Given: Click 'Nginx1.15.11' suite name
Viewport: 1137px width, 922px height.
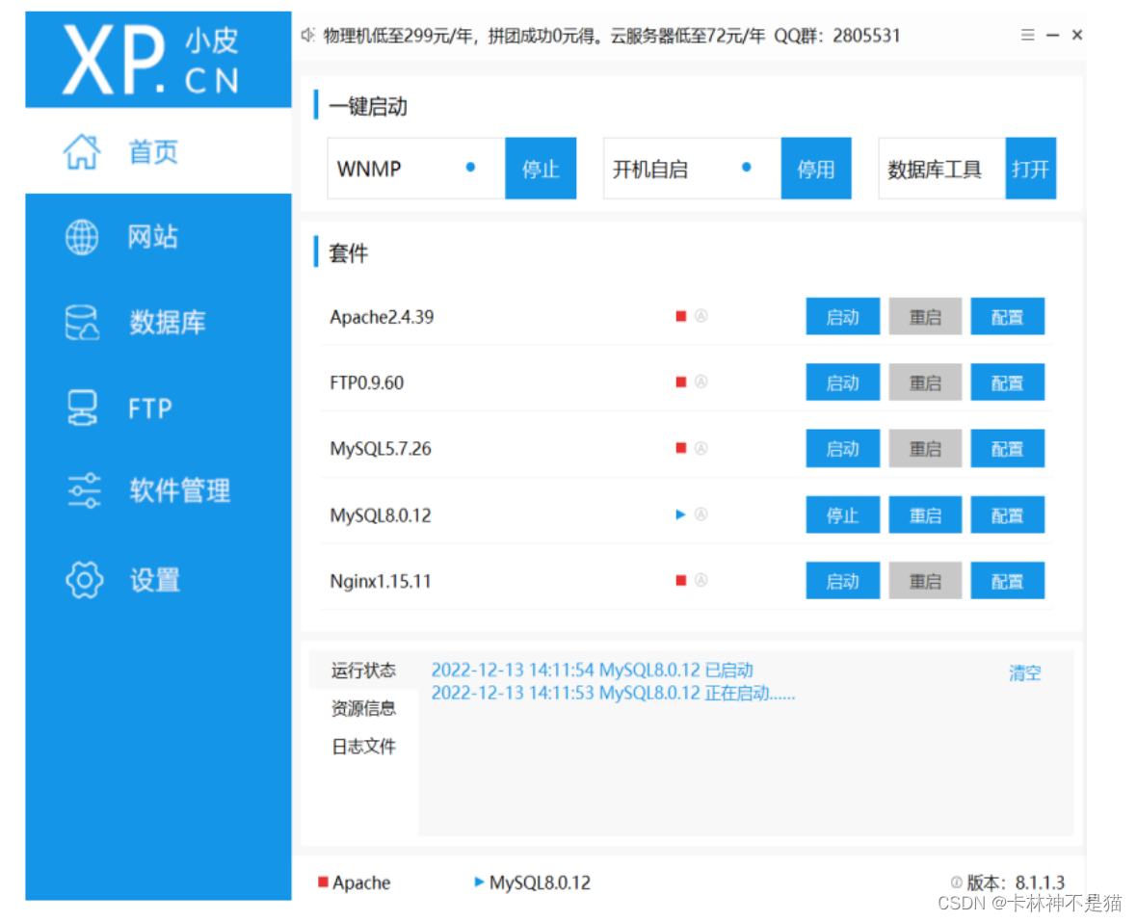Looking at the screenshot, I should tap(380, 581).
